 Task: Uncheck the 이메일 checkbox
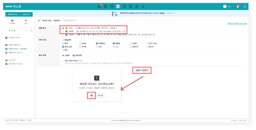coord(114,43)
